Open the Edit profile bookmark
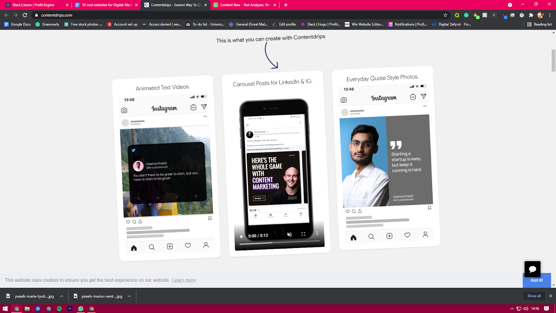Viewport: 556px width, 313px height. [x=284, y=24]
